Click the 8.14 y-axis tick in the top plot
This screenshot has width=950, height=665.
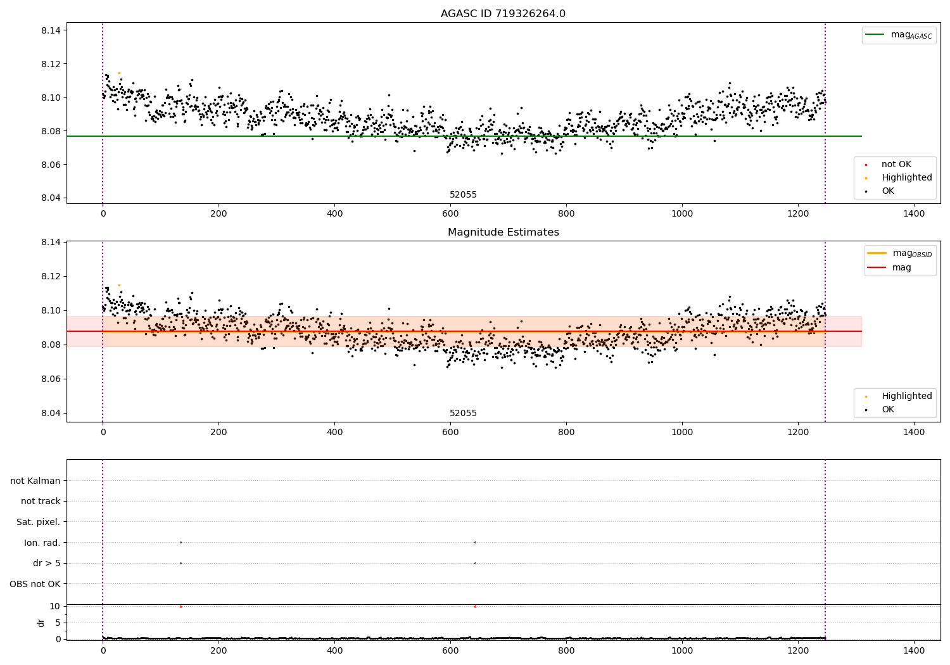pyautogui.click(x=51, y=30)
